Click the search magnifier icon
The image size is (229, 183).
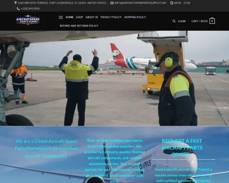pyautogui.click(x=174, y=21)
